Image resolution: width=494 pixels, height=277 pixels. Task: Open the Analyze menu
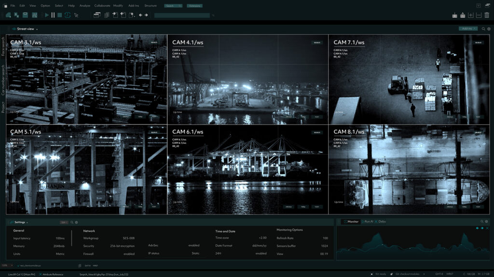tap(85, 6)
